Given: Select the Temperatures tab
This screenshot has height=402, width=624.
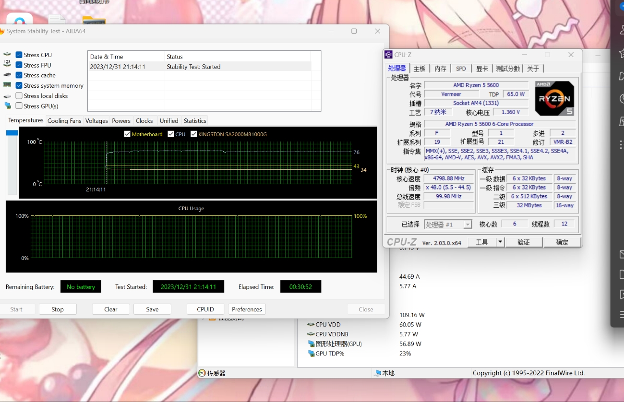Looking at the screenshot, I should [26, 120].
